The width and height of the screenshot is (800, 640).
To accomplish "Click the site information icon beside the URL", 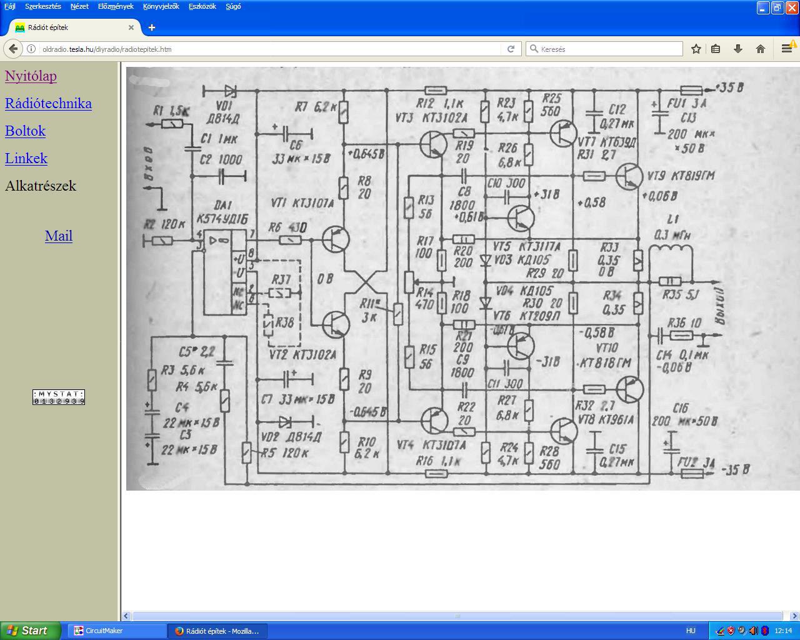I will pyautogui.click(x=31, y=49).
